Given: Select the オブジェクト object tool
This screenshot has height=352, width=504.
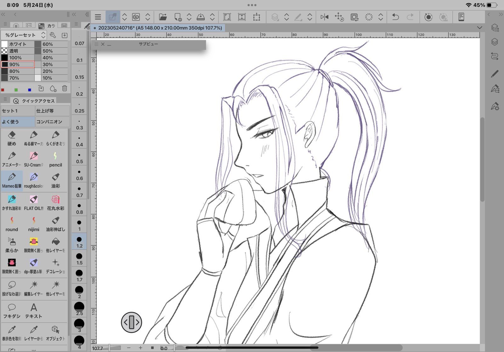Looking at the screenshot, I should click(56, 333).
